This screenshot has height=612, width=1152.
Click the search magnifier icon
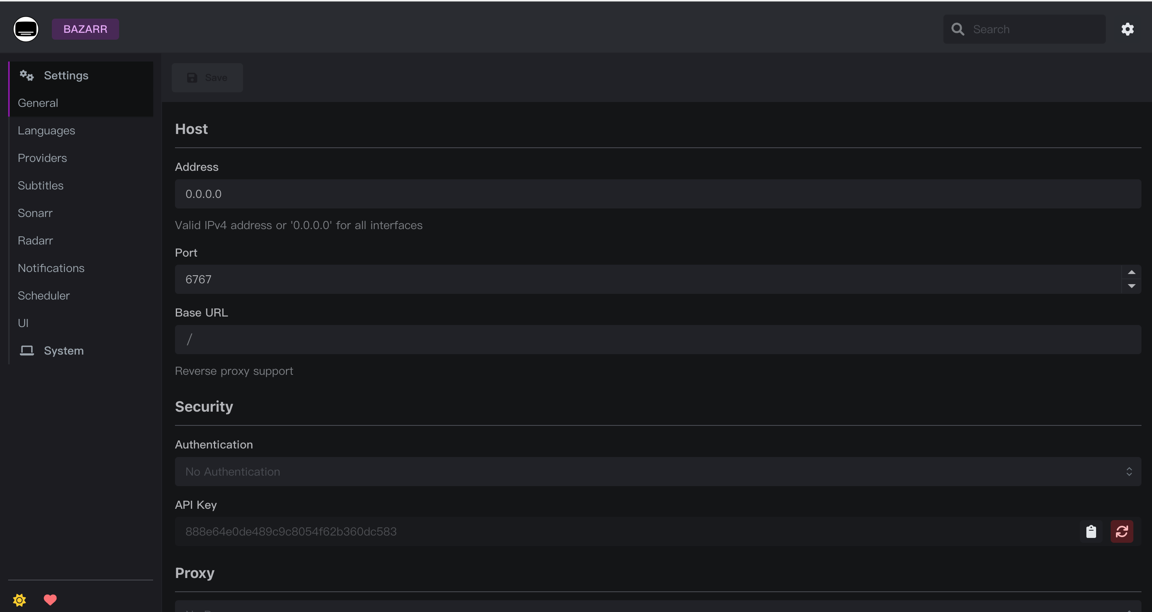pos(958,29)
